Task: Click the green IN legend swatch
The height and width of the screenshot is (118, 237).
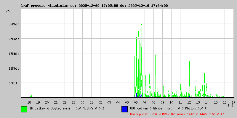Action: point(24,109)
